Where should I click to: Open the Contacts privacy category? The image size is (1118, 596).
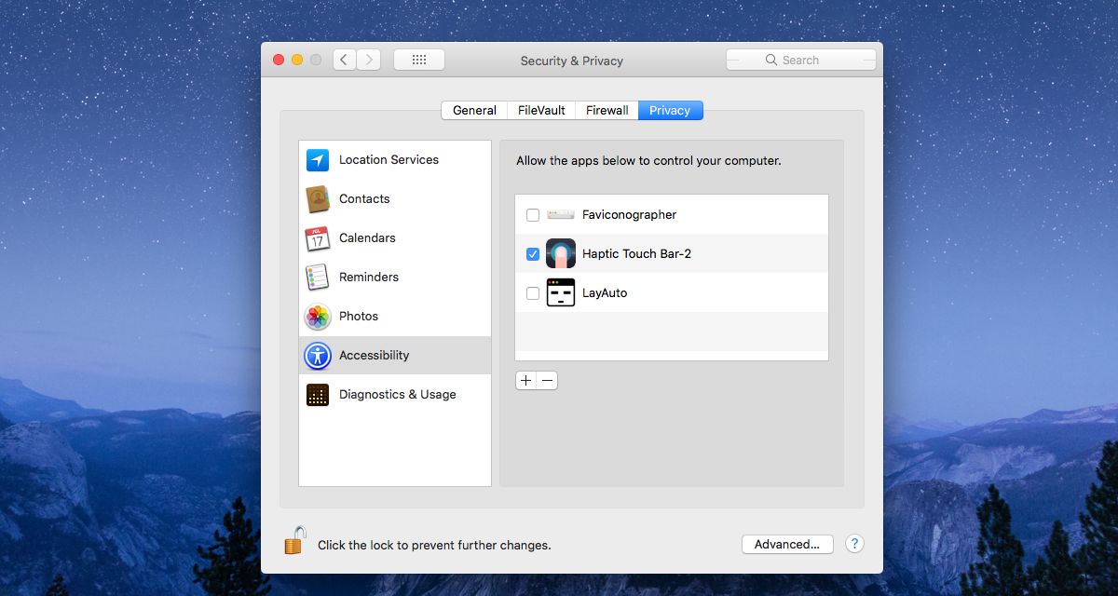(395, 199)
